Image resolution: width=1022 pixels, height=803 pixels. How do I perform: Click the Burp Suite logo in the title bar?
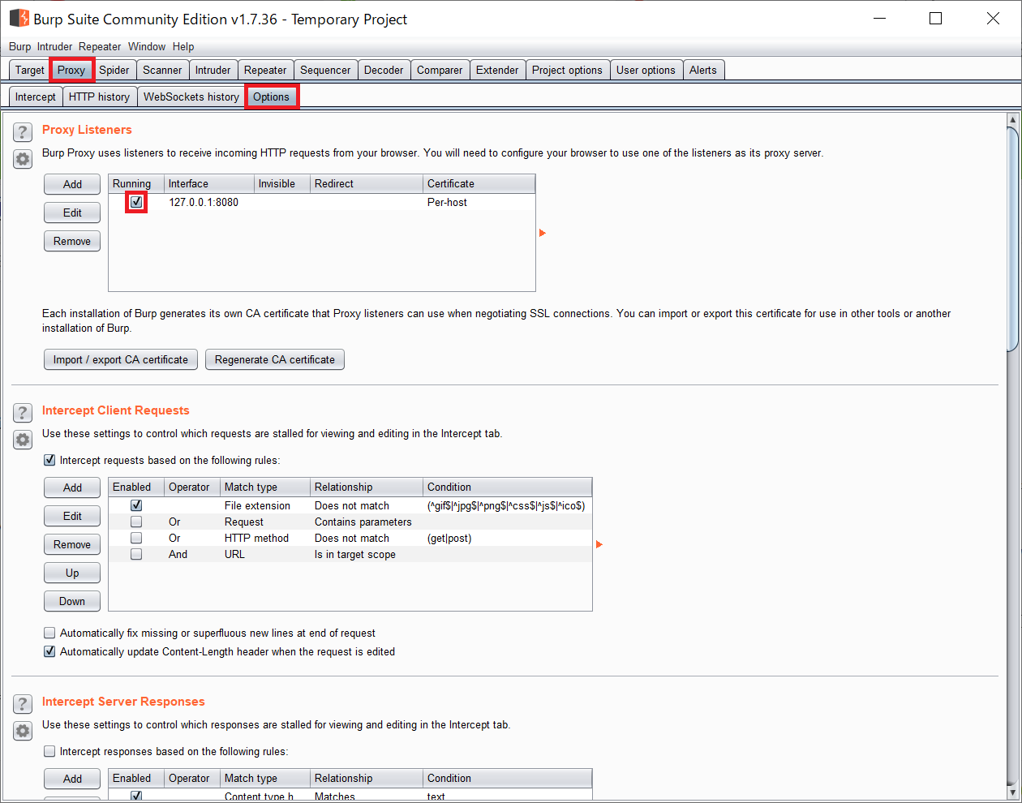coord(18,18)
